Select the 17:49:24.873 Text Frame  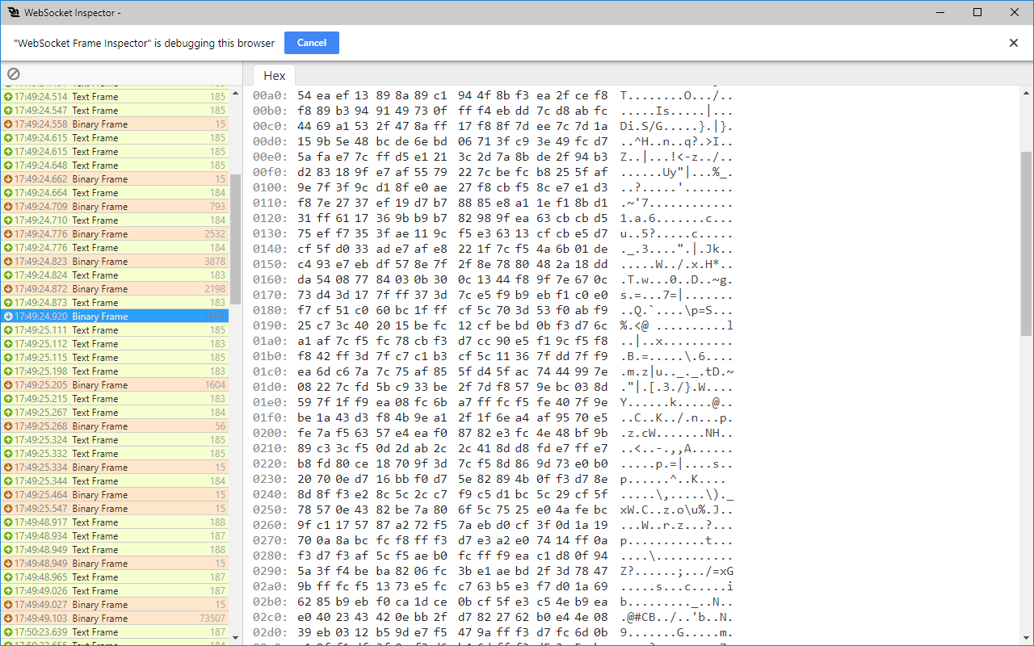point(115,303)
